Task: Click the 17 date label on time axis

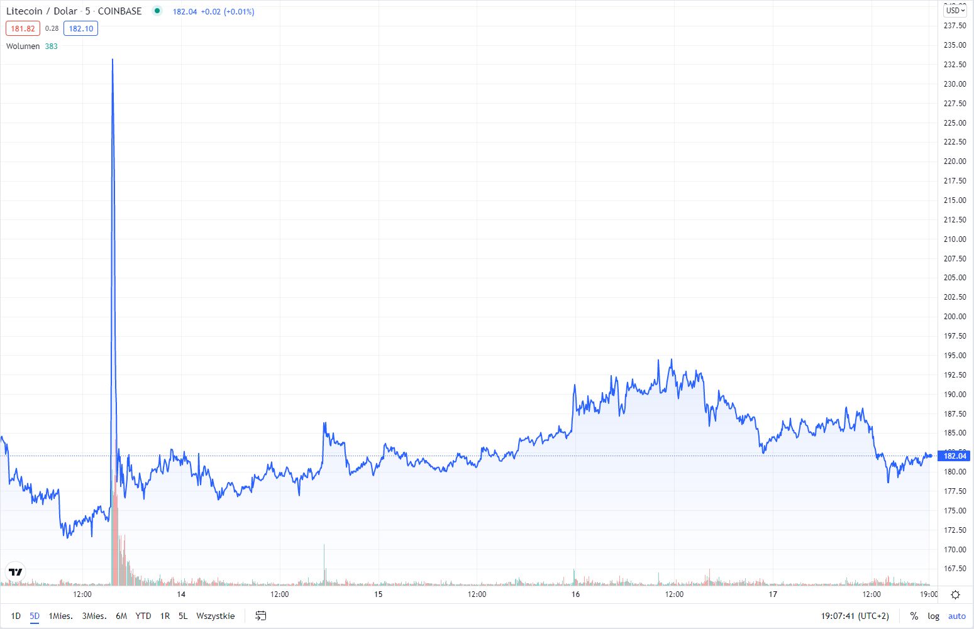Action: (x=773, y=594)
